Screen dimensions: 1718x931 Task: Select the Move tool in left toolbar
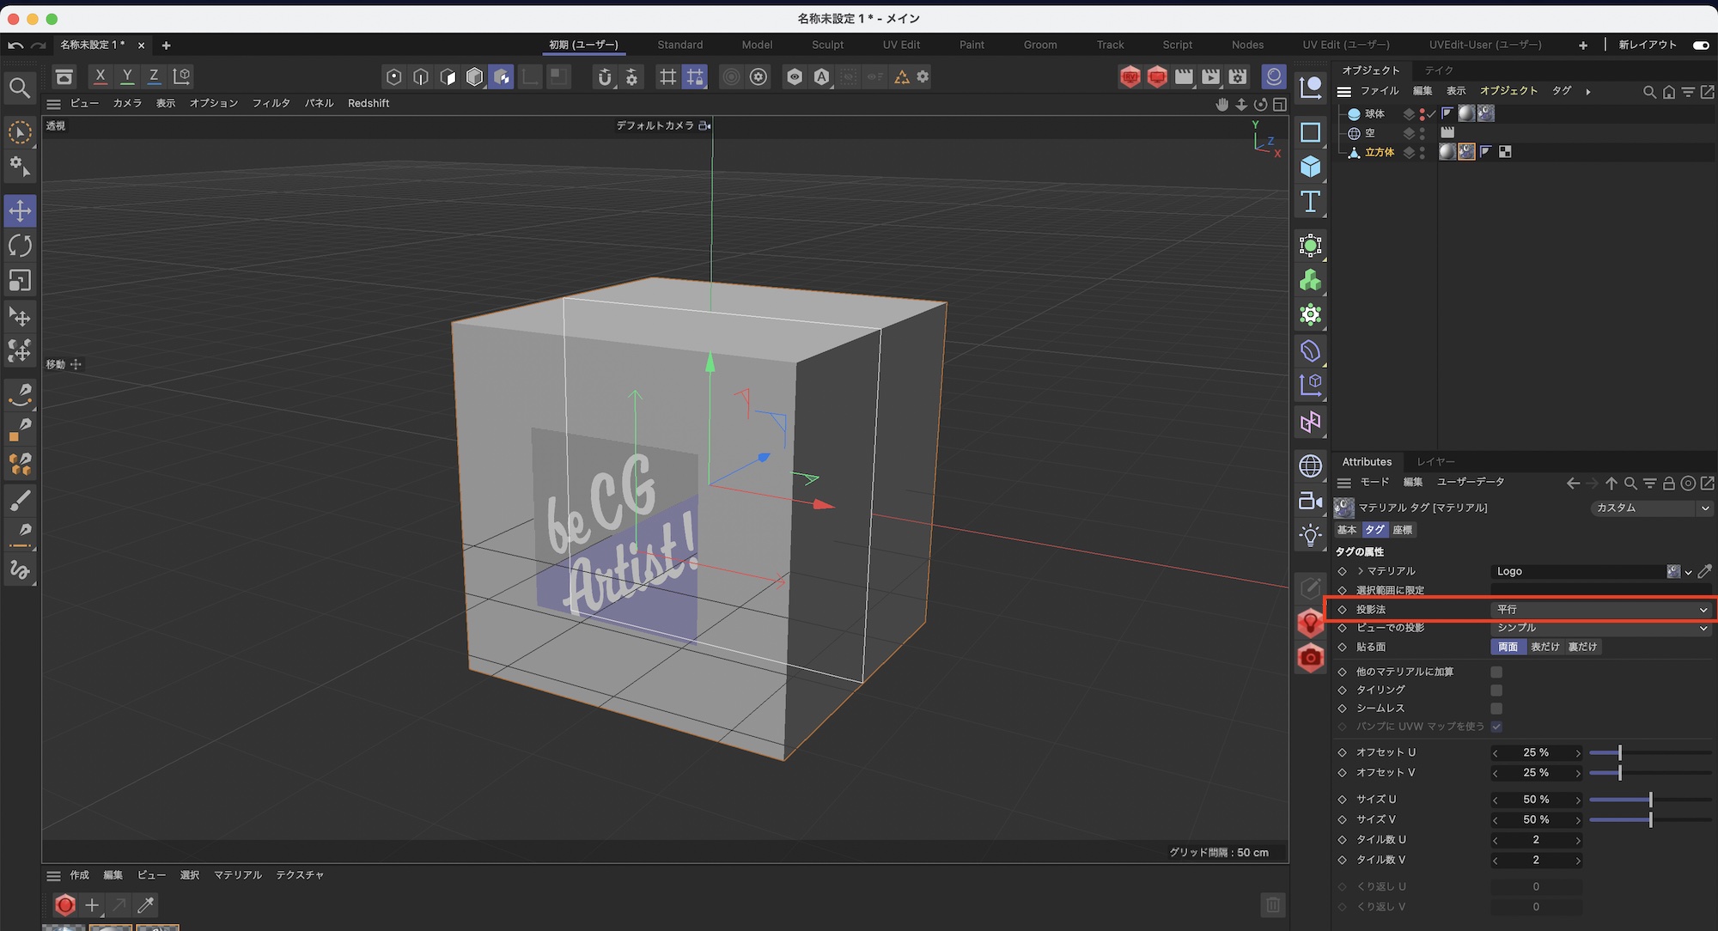click(20, 210)
